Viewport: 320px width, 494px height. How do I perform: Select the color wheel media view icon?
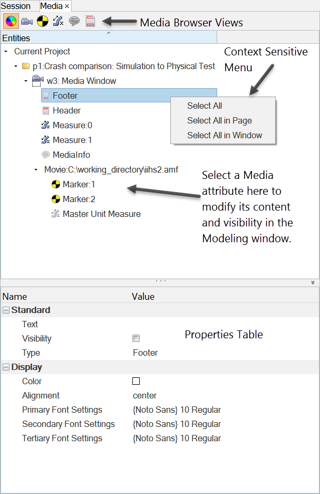(10, 22)
